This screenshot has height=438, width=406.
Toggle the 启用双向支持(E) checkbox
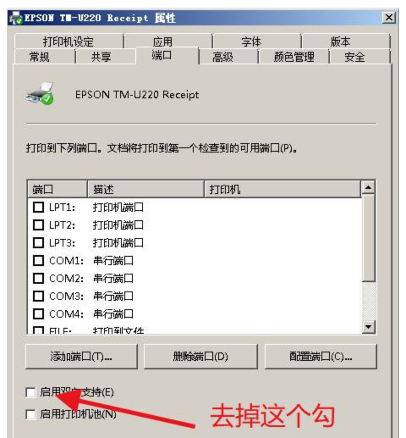(30, 392)
